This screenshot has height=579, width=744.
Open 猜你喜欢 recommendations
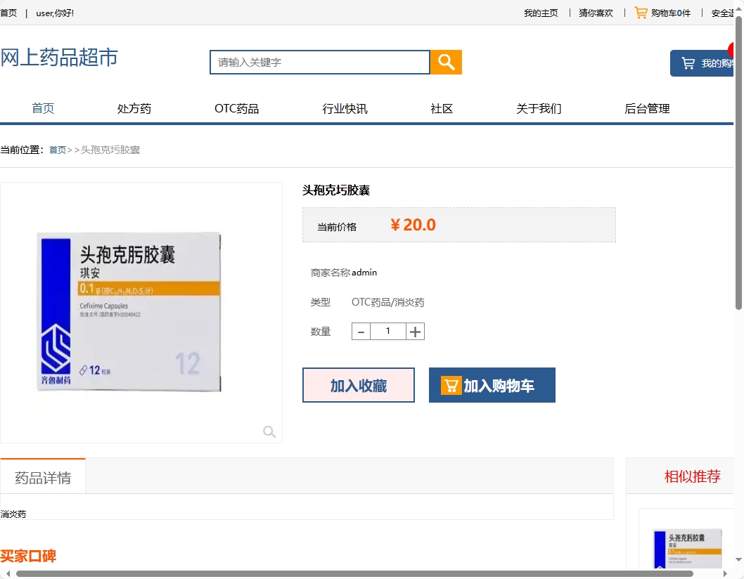(594, 12)
